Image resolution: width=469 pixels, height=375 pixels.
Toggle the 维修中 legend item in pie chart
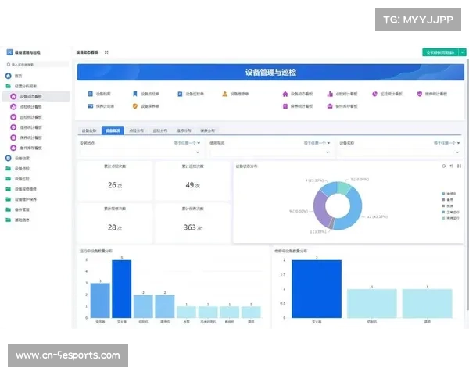(448, 193)
